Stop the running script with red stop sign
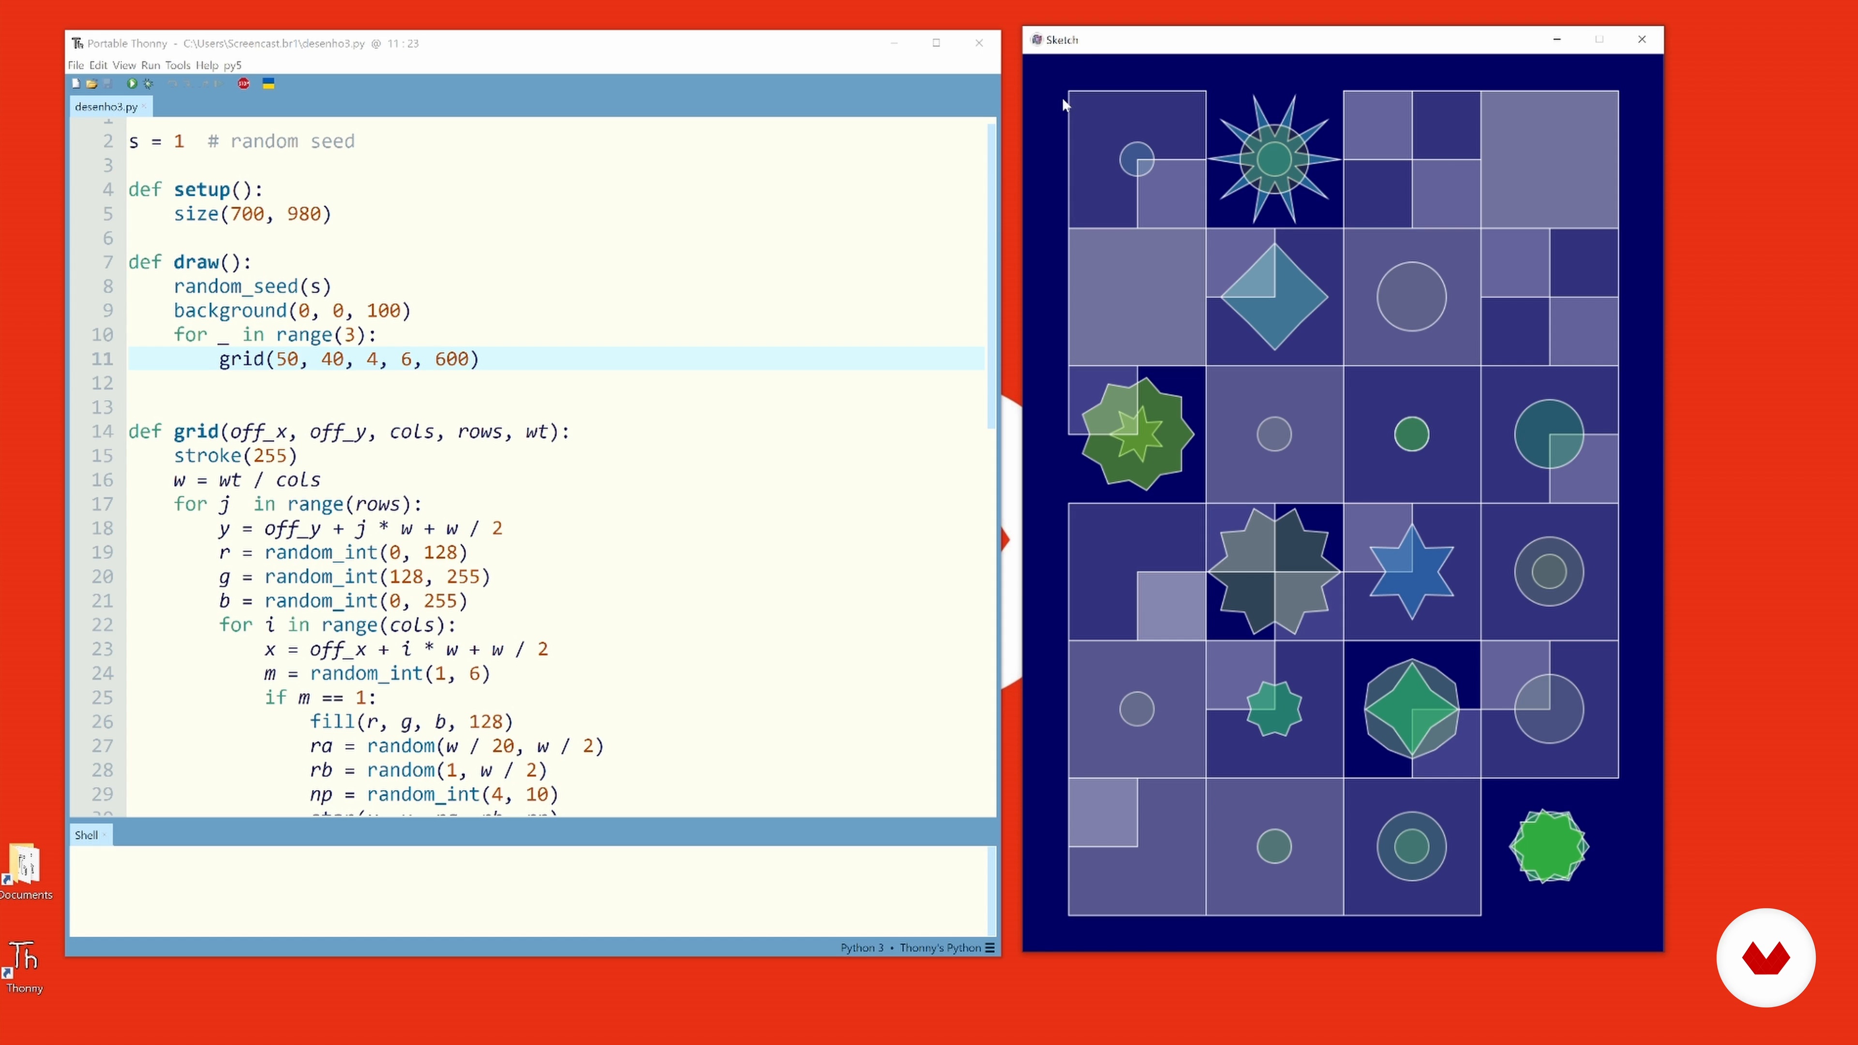This screenshot has width=1858, height=1045. 244,84
